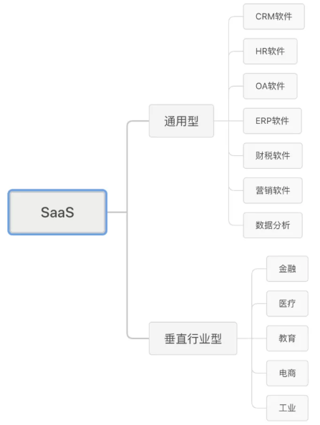Select the SaaS root node
320x425 pixels.
coord(57,212)
